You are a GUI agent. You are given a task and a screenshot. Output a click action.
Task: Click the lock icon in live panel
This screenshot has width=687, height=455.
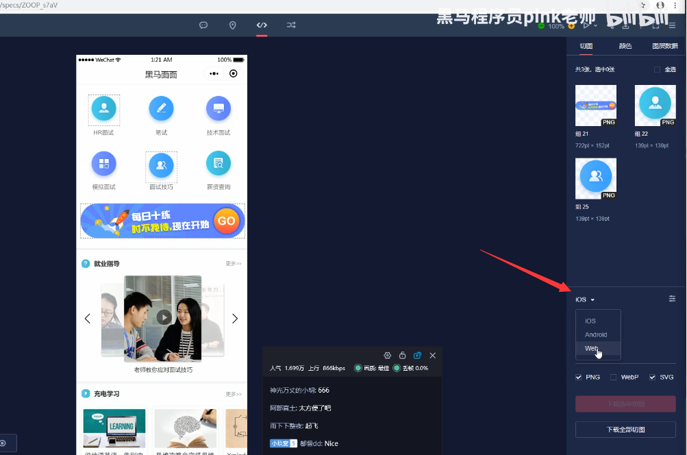click(402, 356)
